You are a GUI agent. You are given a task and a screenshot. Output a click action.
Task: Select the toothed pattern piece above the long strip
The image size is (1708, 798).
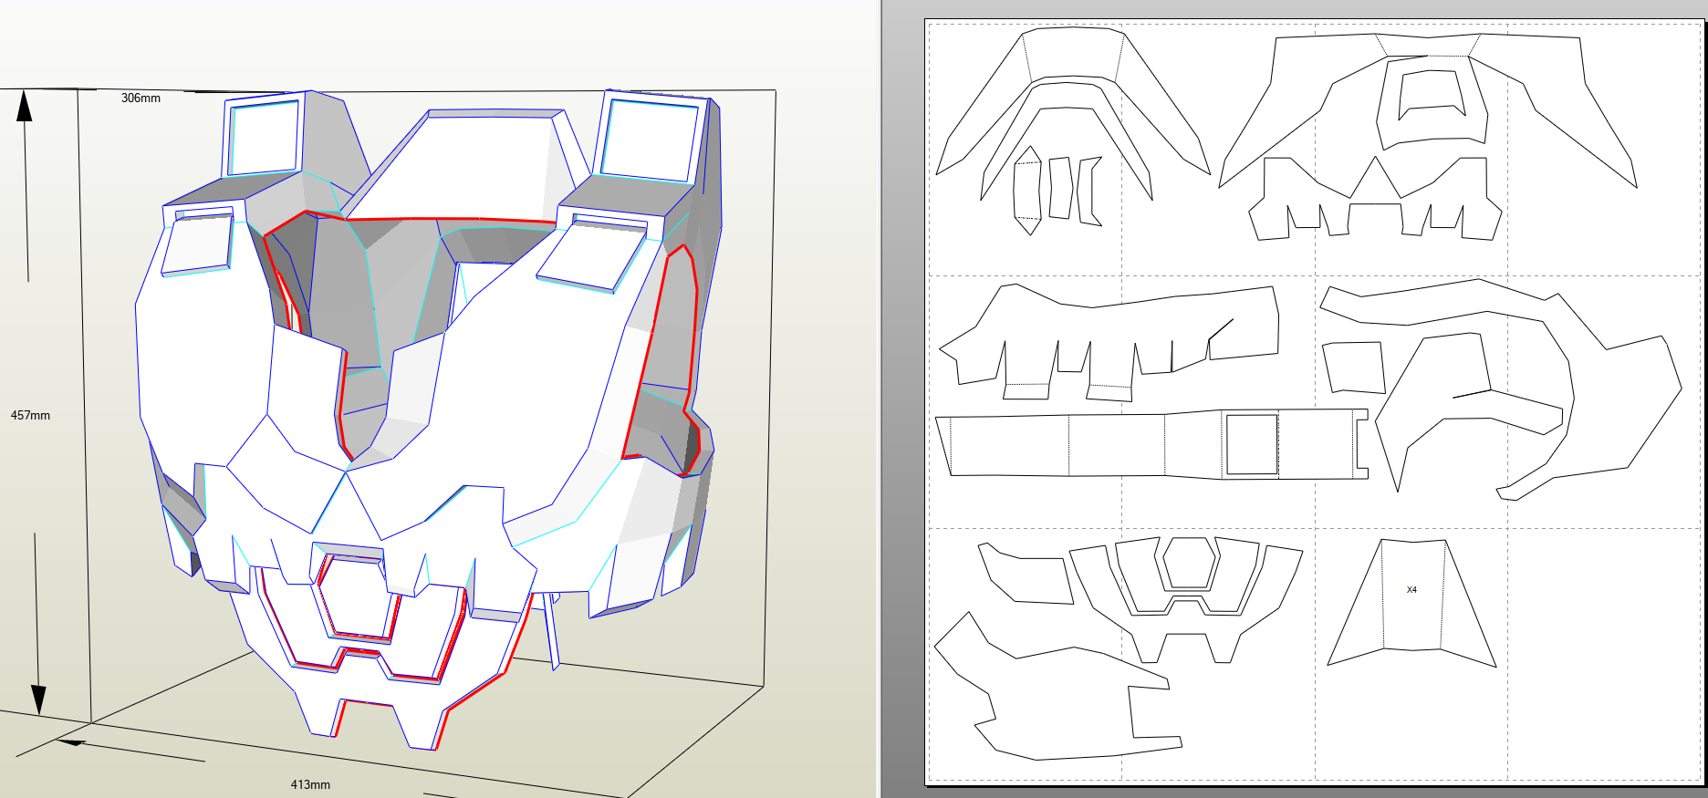[x=1109, y=342]
